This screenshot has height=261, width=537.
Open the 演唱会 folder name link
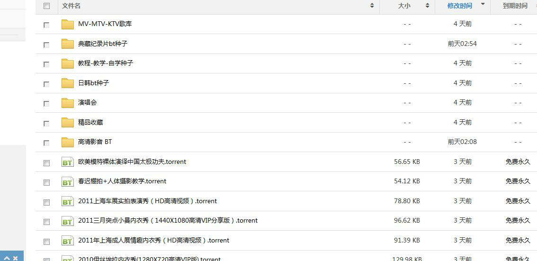click(x=88, y=102)
